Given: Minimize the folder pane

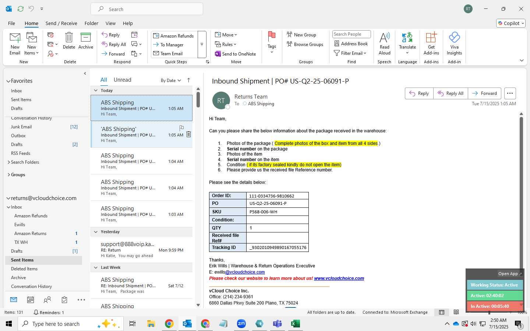Looking at the screenshot, I should click(85, 73).
